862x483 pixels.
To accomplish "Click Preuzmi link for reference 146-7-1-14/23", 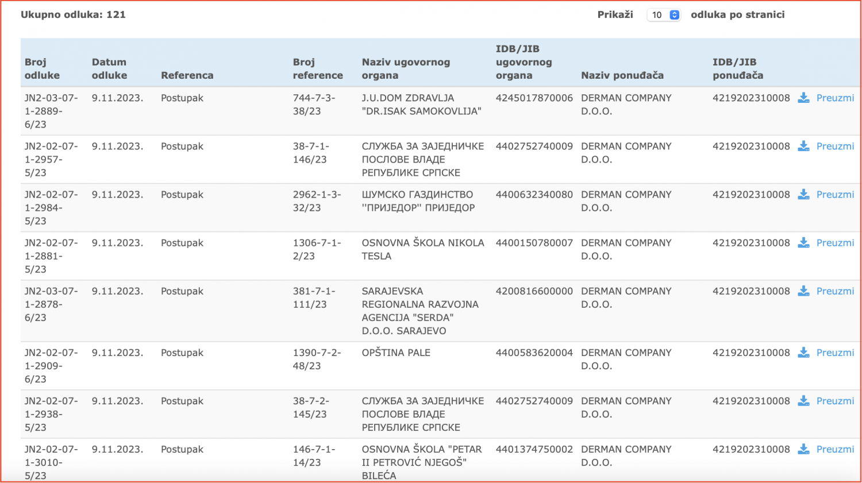I will [835, 449].
